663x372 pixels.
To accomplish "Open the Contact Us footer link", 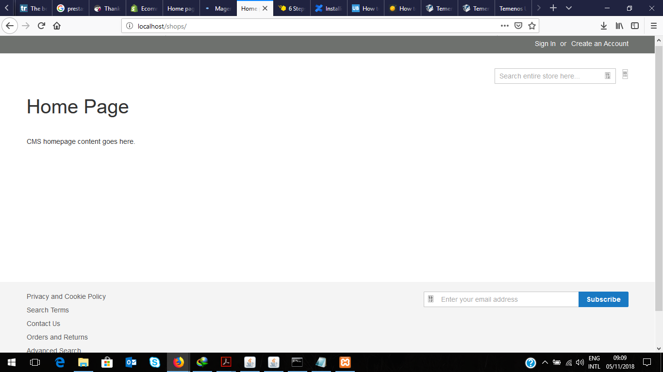I will pyautogui.click(x=43, y=323).
